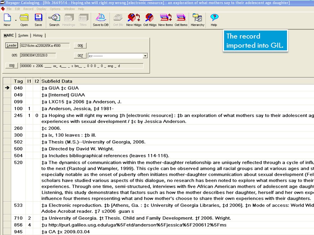Click the Tag column header

[18, 81]
